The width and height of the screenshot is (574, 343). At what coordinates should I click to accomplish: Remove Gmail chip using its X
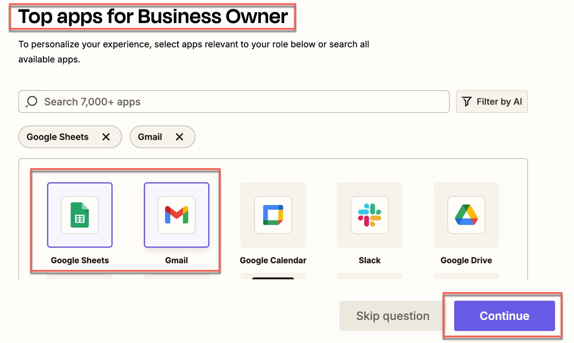coord(180,137)
